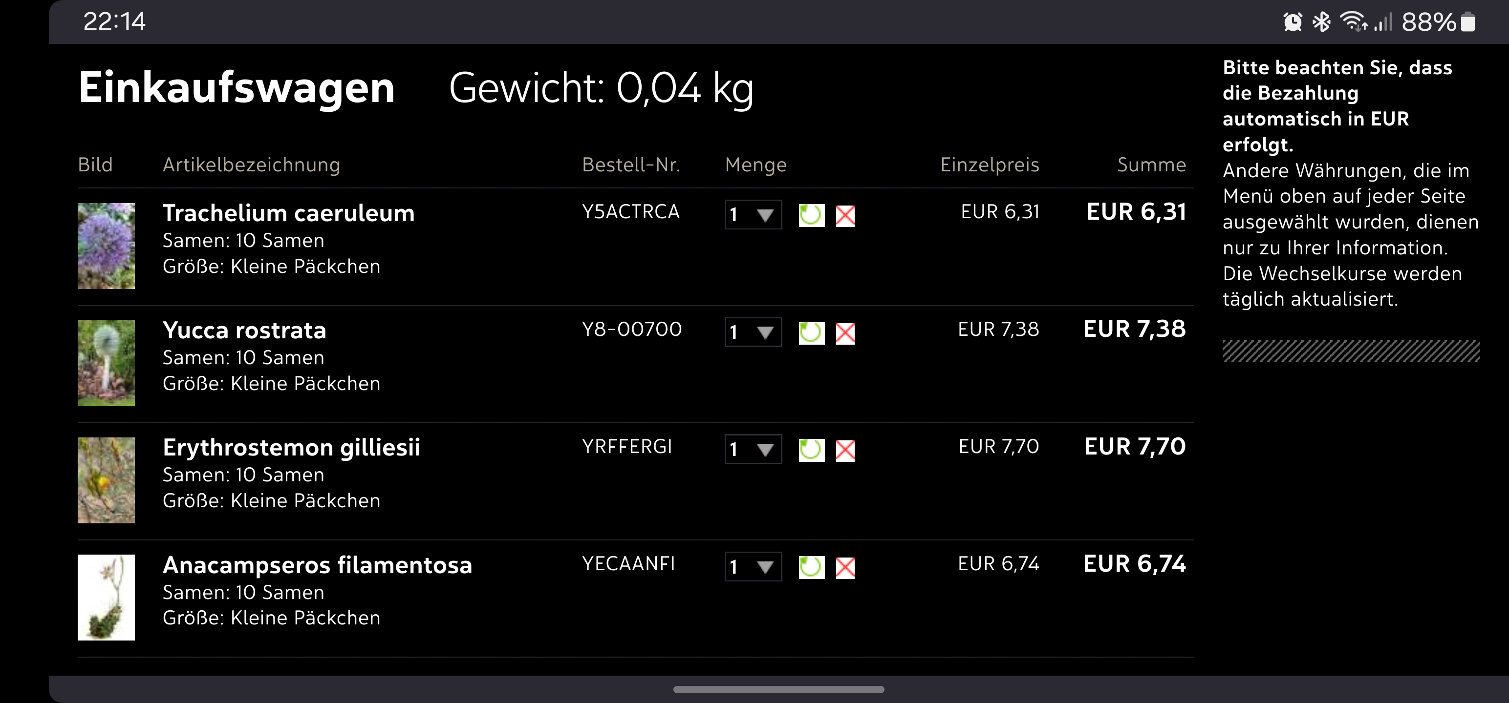Tap the Bluetooth status icon
Screen dimensions: 1509x703
point(1321,22)
